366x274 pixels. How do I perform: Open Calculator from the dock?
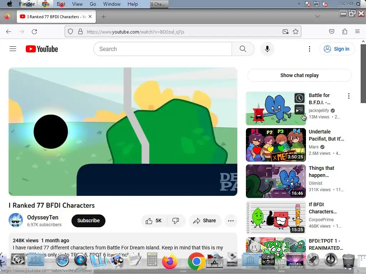152,259
